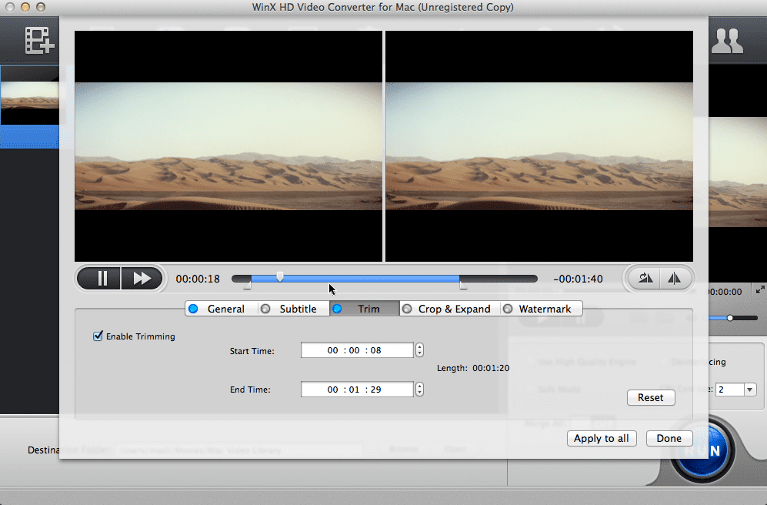Select the desert video thumbnail in the sidebar
The height and width of the screenshot is (505, 767).
pos(30,95)
